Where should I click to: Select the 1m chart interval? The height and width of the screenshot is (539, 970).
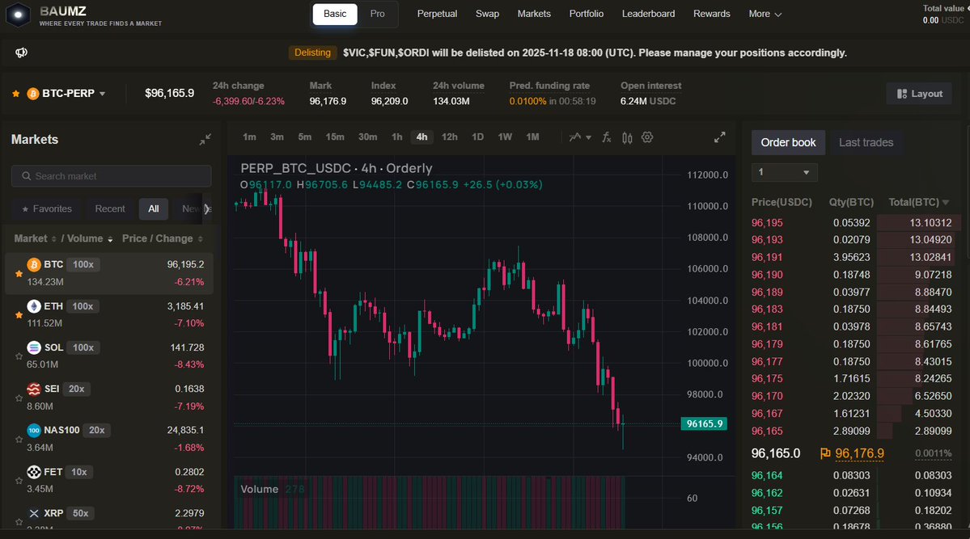pos(249,137)
